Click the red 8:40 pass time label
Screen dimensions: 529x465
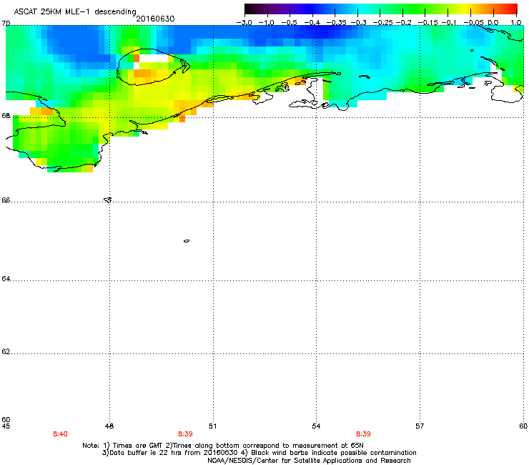tap(60, 434)
